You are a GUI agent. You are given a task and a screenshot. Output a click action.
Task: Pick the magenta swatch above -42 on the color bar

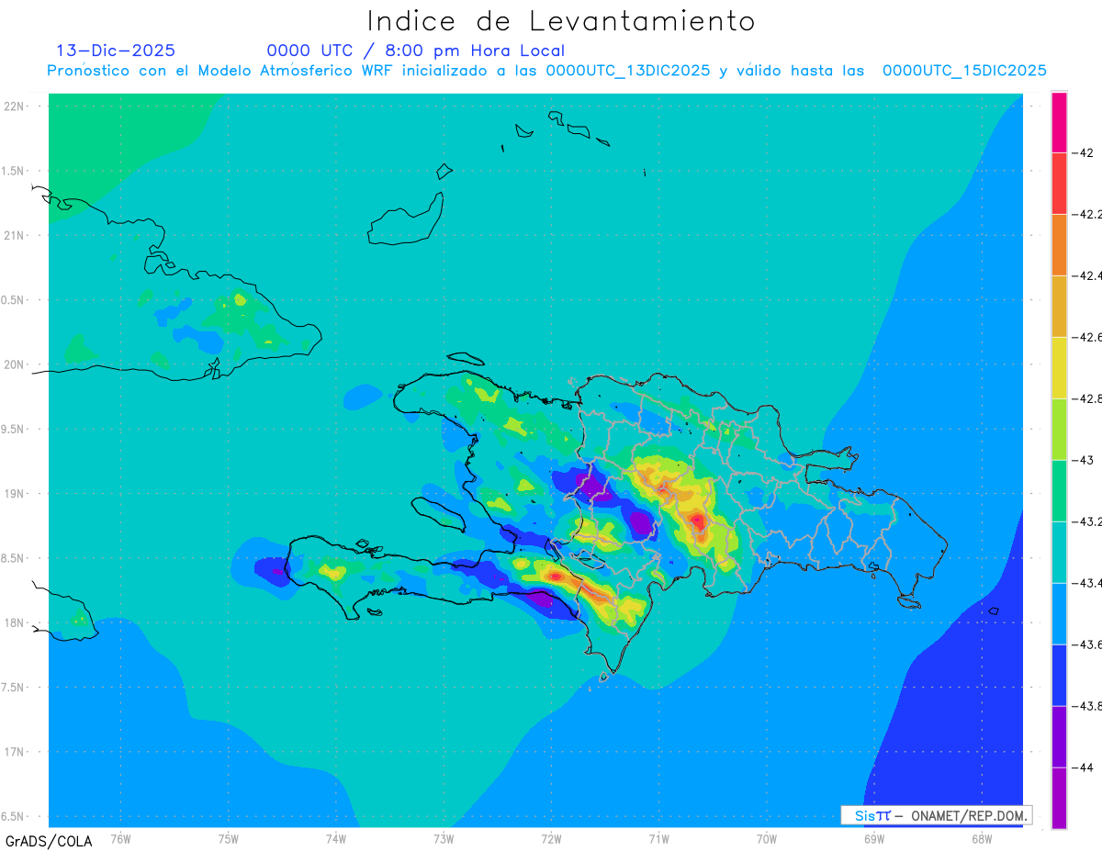pos(1059,122)
